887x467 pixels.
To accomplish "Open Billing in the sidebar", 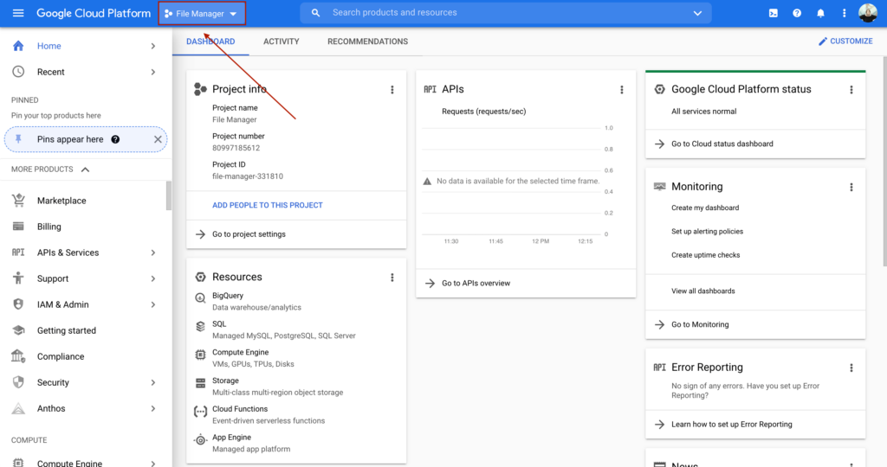I will click(x=49, y=227).
